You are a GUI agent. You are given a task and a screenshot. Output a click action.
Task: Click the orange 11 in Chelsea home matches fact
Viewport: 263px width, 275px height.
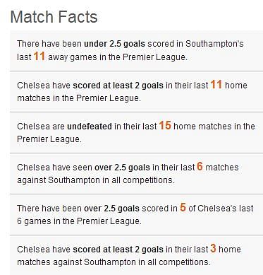216,84
